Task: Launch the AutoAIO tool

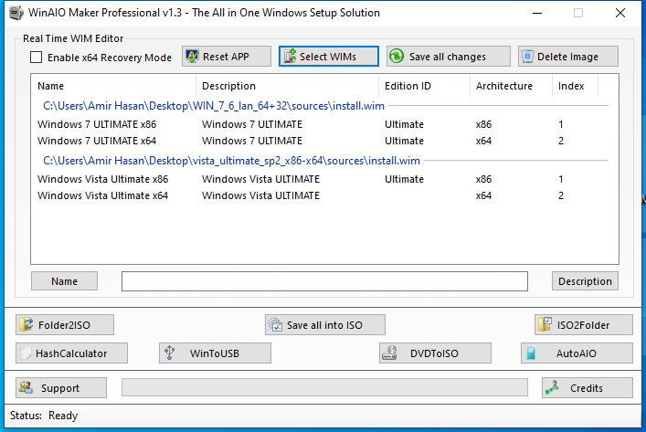Action: point(577,353)
